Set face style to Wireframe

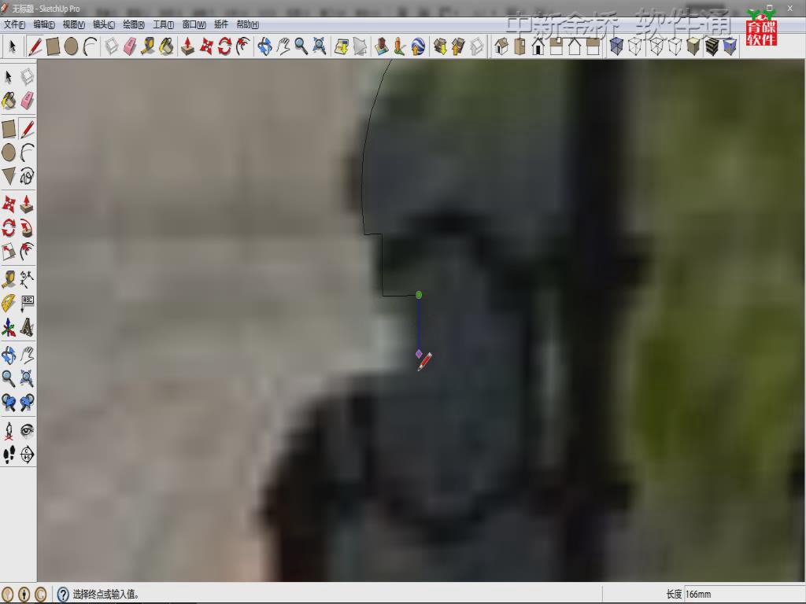(656, 46)
